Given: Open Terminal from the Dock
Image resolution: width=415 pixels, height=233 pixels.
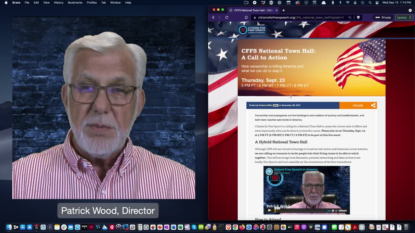Looking at the screenshot, I should pos(221,227).
